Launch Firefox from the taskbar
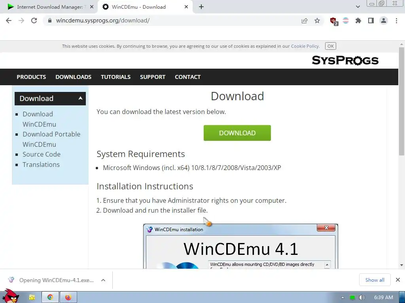Image resolution: width=405 pixels, height=303 pixels. [x=68, y=297]
